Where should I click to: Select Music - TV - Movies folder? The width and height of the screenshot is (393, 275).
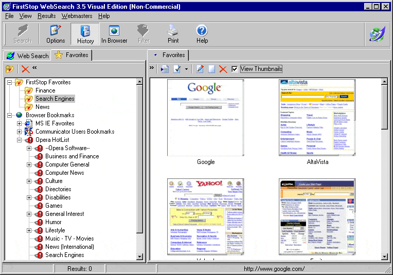pyautogui.click(x=69, y=239)
